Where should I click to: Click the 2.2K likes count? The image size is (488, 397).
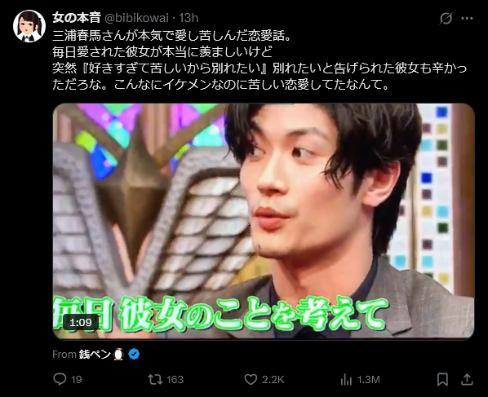click(273, 380)
